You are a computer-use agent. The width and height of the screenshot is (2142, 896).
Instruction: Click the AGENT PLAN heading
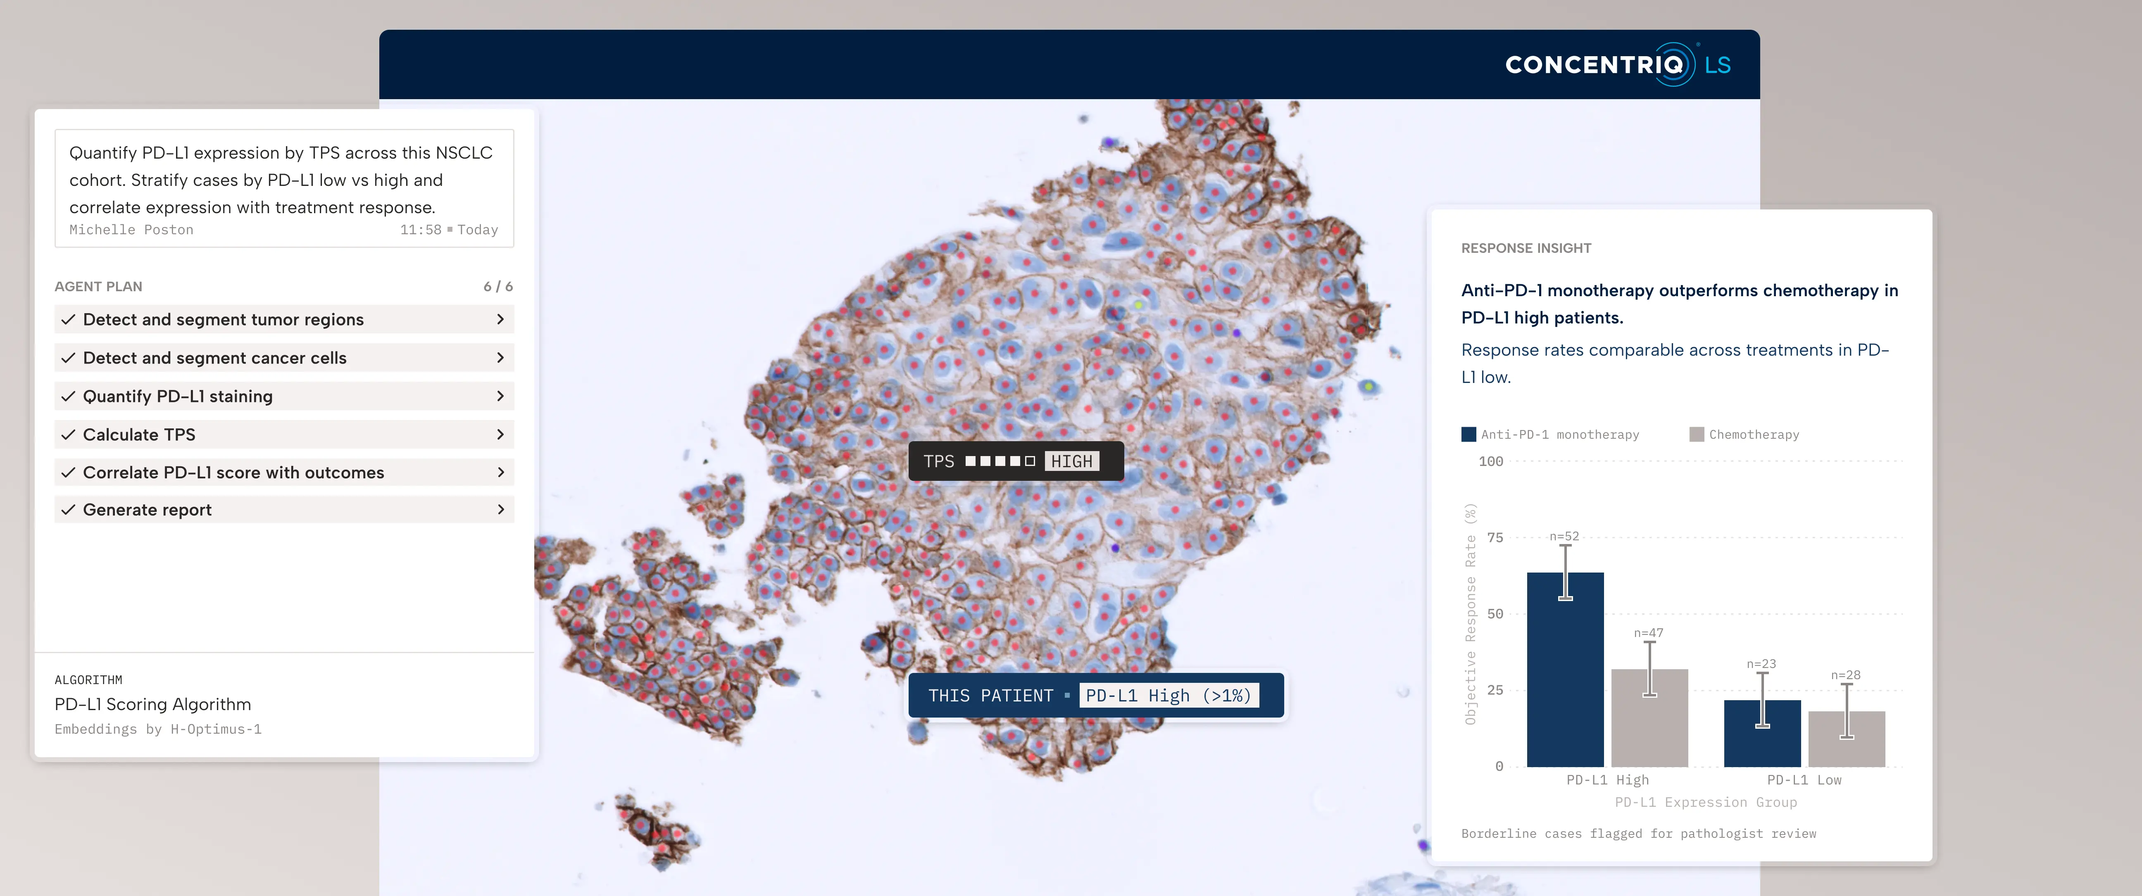pos(98,287)
